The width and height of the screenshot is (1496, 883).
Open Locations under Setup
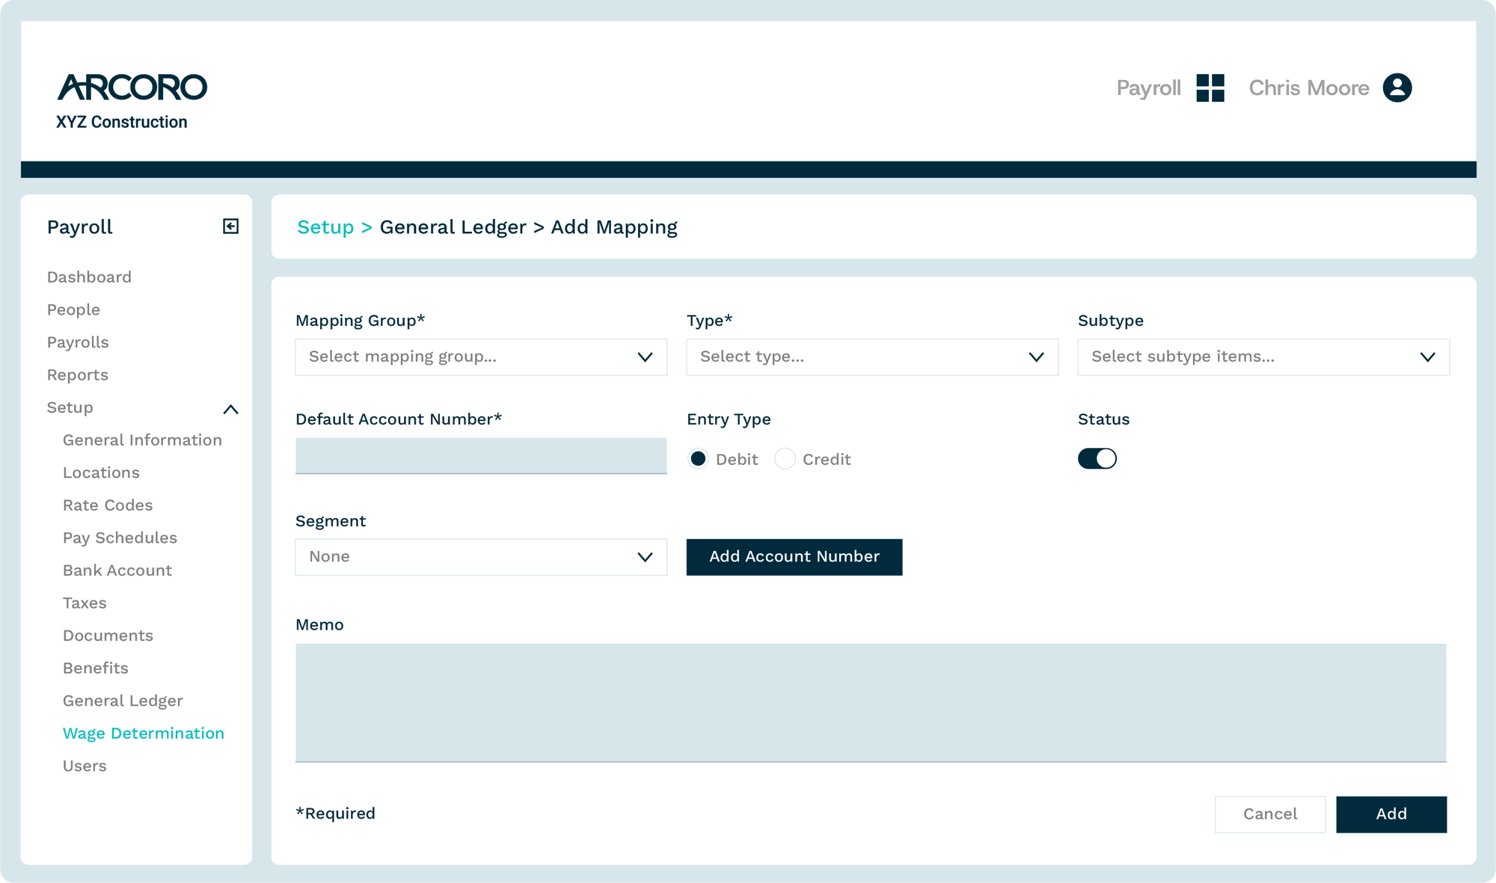pos(101,473)
